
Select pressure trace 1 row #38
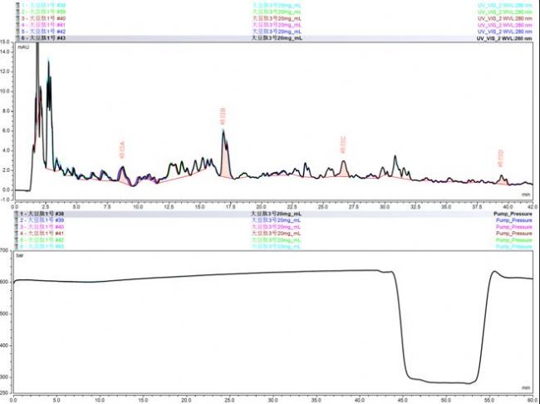43,214
